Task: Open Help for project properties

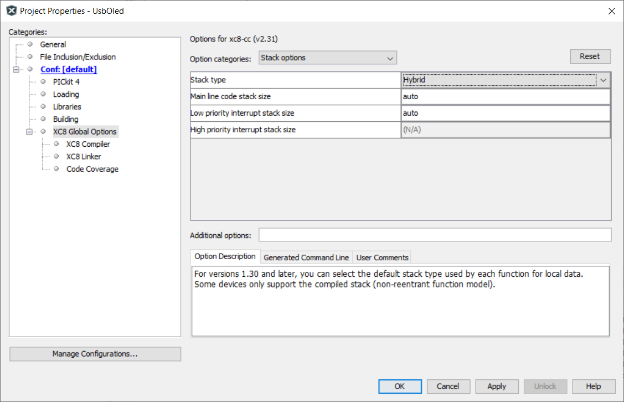Action: [x=593, y=386]
